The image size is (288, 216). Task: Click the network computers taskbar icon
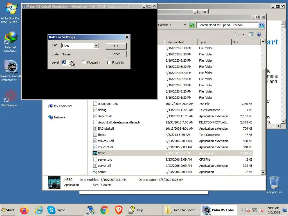pos(91,210)
